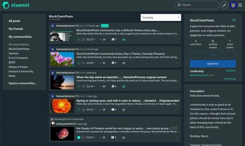
Task: Open the pink rose post thumbnail
Action: point(62,133)
